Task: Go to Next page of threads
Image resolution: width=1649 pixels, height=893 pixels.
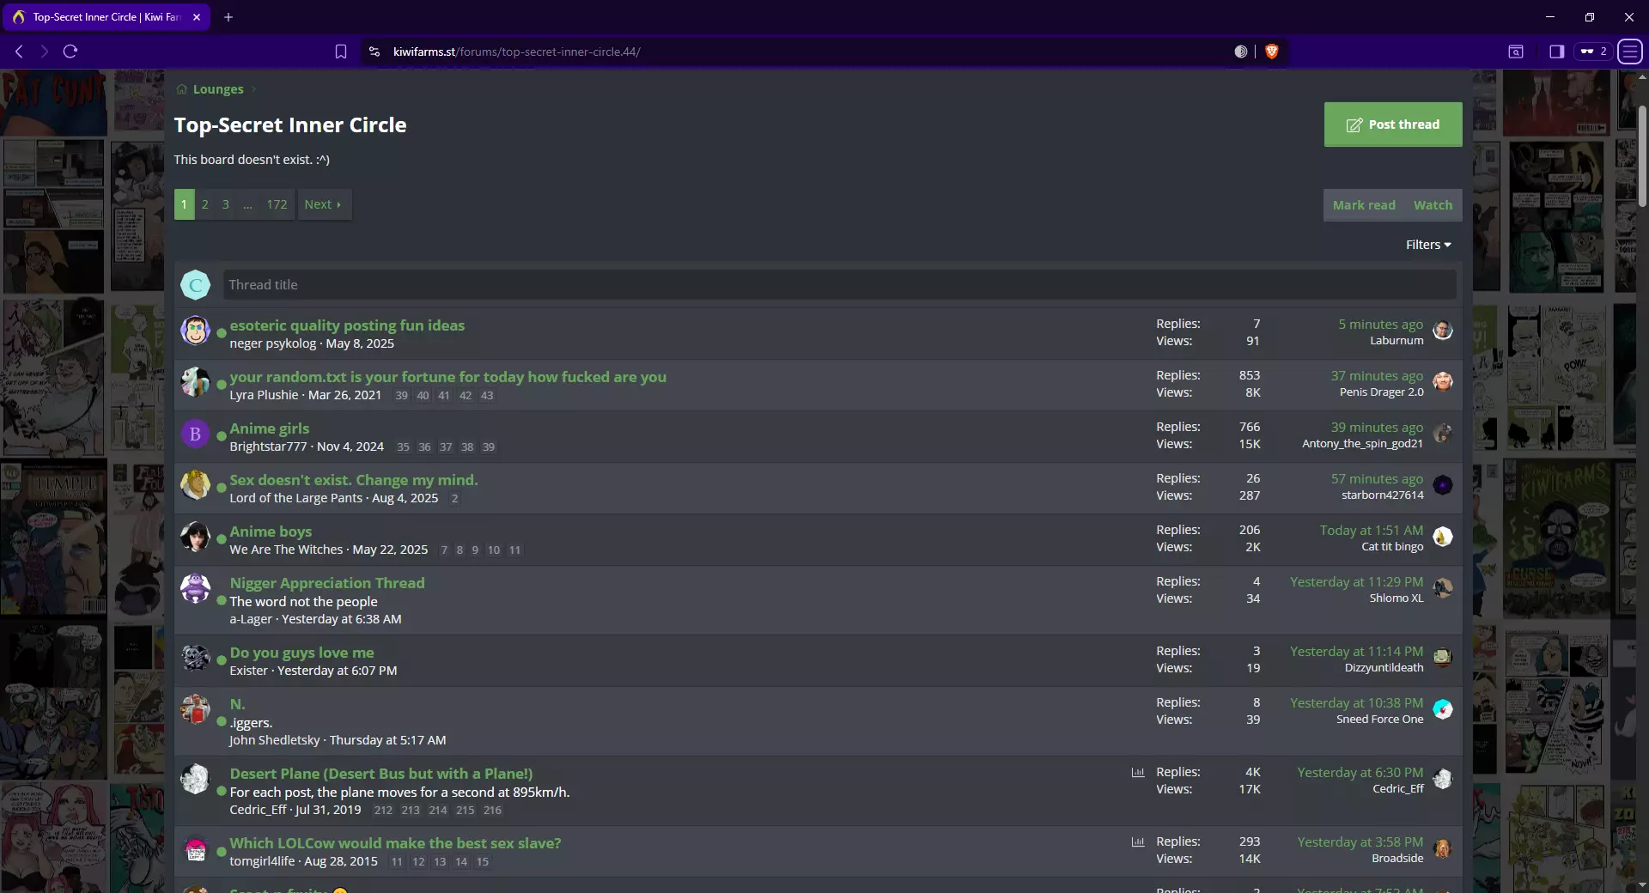Action: click(x=324, y=204)
